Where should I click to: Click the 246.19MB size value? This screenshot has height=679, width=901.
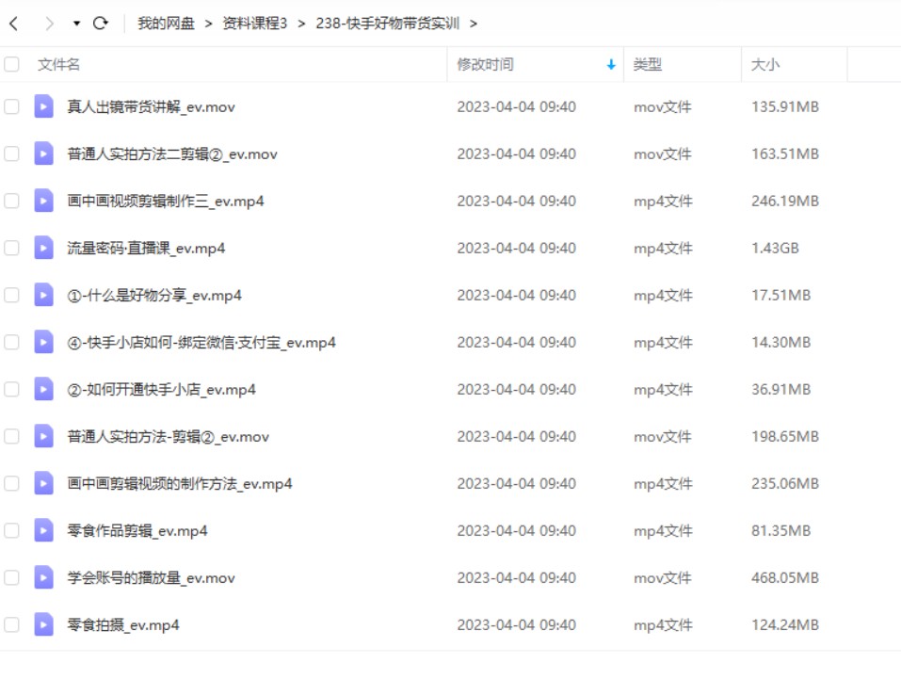(785, 201)
